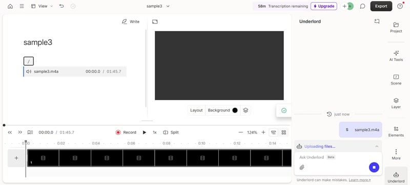Start a new Underlord chat
This screenshot has height=185, width=410.
coord(377,21)
